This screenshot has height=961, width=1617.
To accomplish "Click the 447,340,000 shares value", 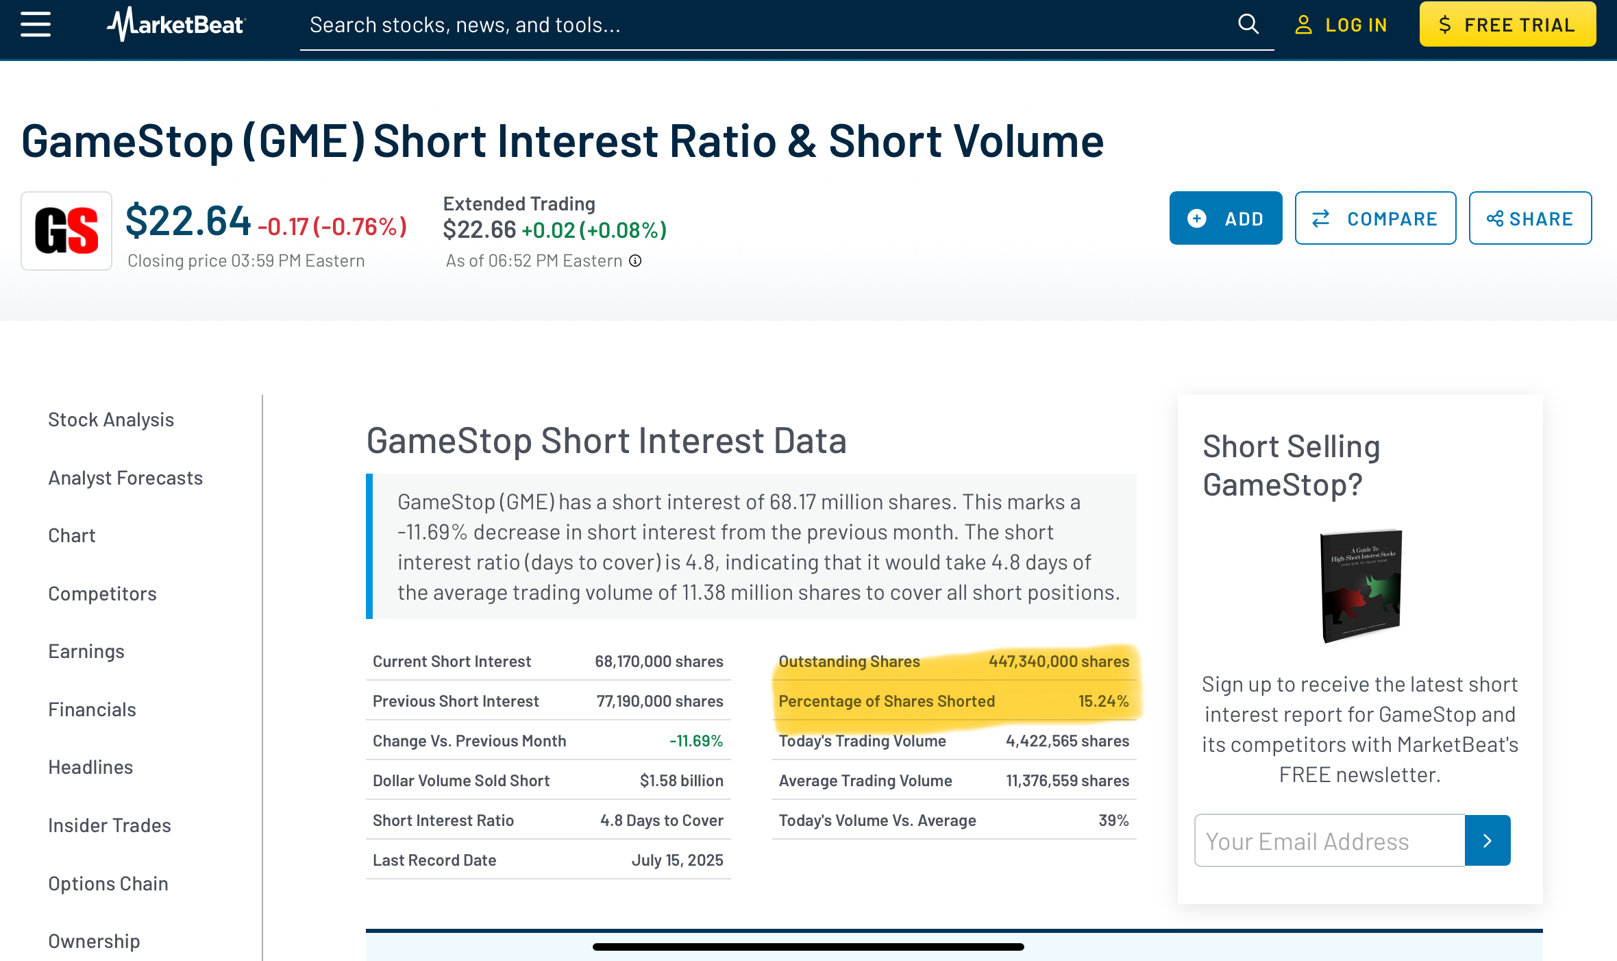I will point(1059,661).
